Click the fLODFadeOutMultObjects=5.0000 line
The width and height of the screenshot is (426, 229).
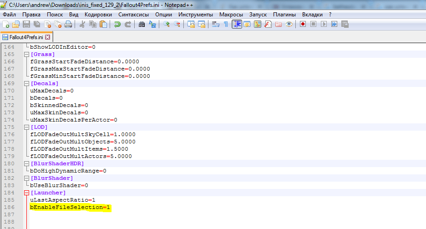[x=82, y=142]
